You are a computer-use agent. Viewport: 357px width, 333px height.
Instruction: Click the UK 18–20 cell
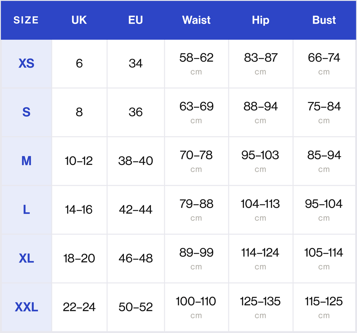pyautogui.click(x=80, y=258)
